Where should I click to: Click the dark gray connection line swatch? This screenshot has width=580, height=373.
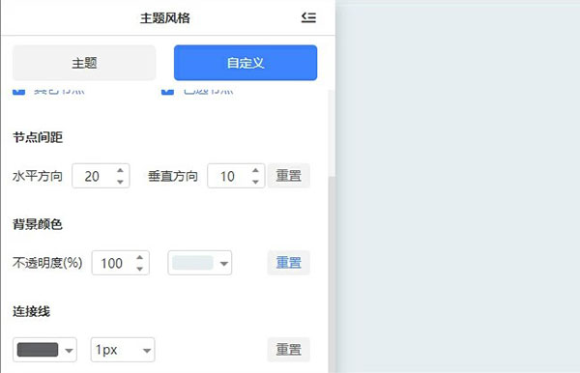pos(38,350)
